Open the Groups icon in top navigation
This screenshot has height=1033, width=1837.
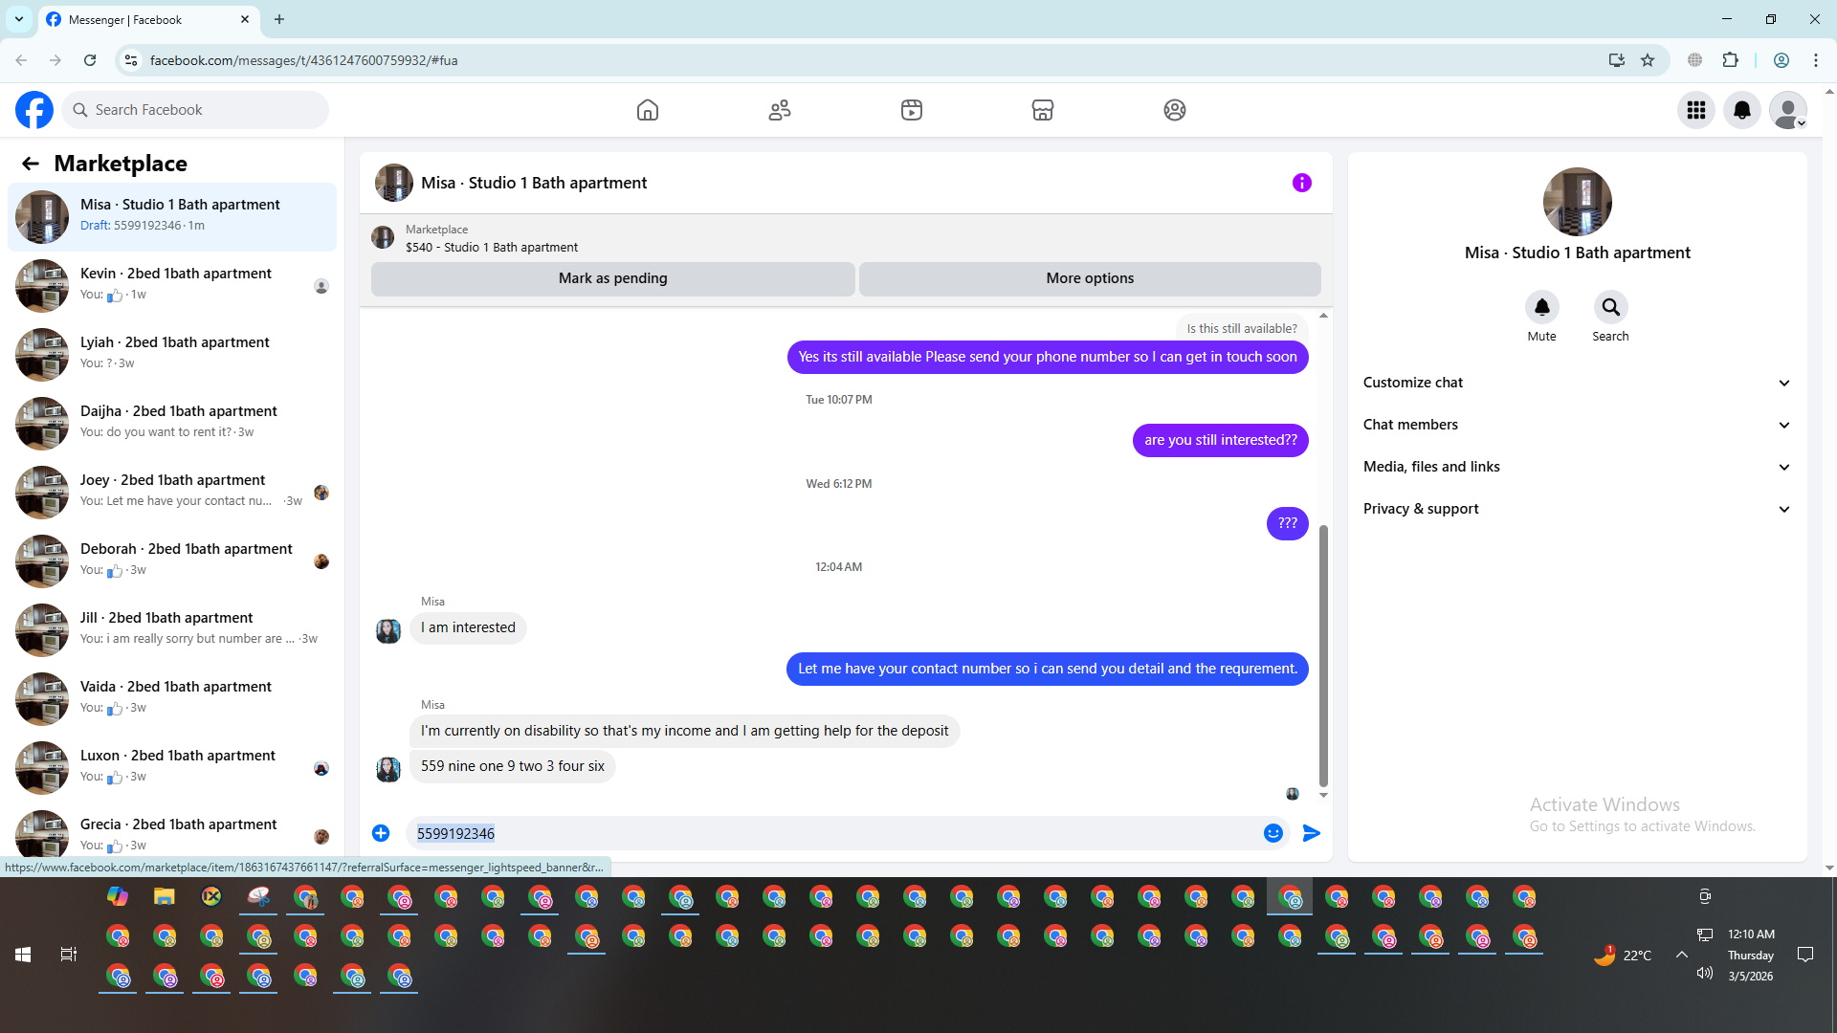point(1175,110)
